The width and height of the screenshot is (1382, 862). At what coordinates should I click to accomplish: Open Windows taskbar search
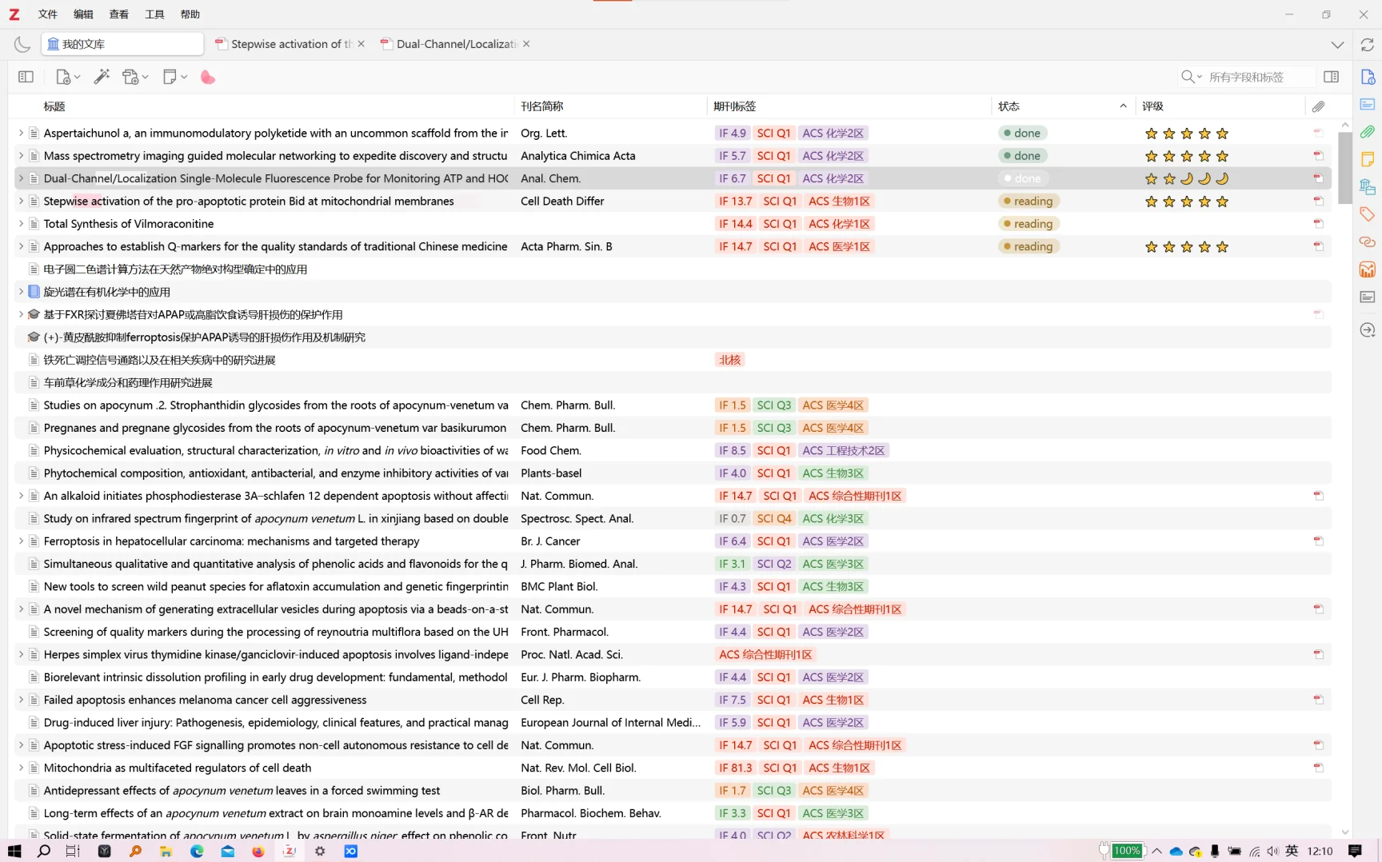(44, 851)
